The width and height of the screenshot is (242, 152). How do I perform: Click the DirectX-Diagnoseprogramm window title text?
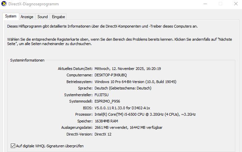click(x=33, y=4)
